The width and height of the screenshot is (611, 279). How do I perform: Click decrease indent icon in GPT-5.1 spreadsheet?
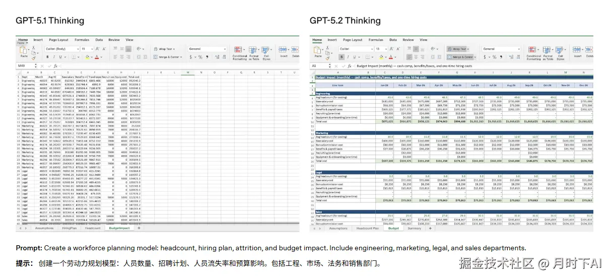(x=139, y=57)
